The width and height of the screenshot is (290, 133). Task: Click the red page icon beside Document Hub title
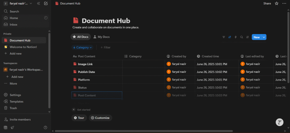pyautogui.click(x=76, y=20)
